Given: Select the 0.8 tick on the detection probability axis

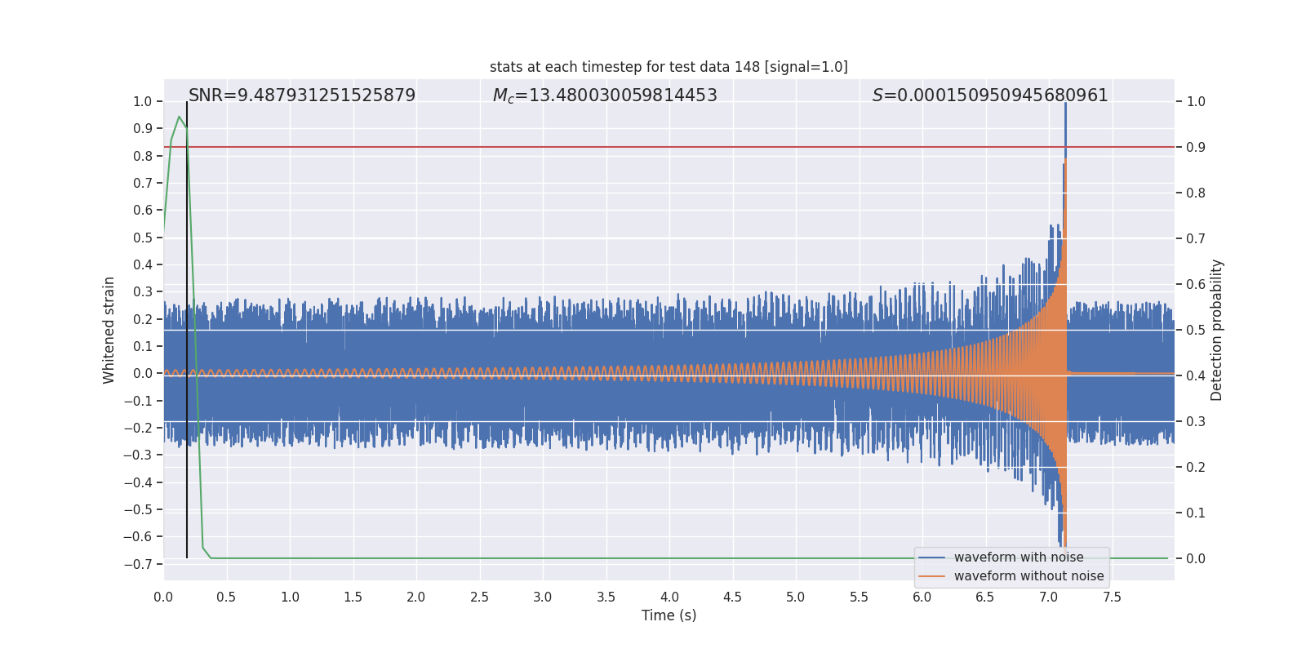Looking at the screenshot, I should pyautogui.click(x=1196, y=193).
